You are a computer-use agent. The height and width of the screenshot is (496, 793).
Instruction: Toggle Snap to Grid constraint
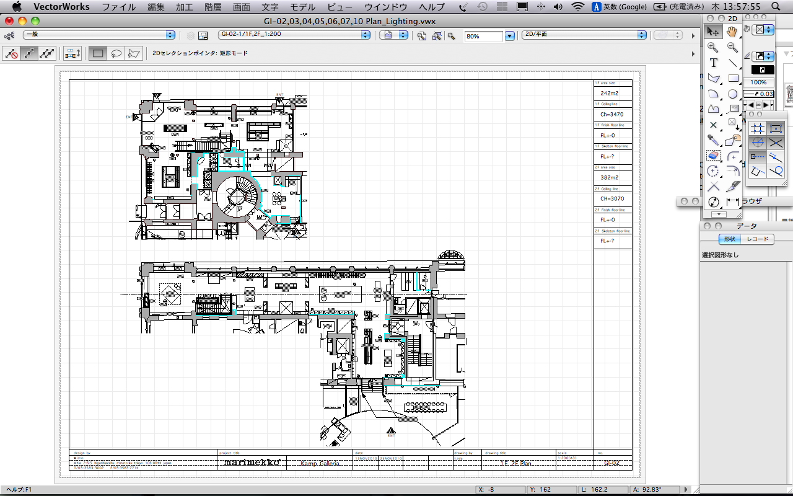[x=756, y=128]
